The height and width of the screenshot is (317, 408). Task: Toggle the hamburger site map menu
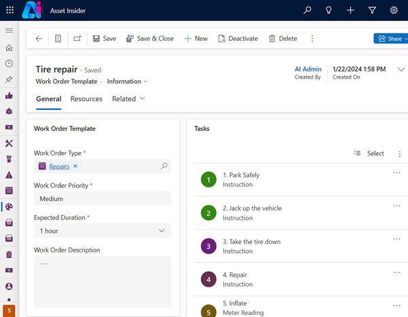9,31
